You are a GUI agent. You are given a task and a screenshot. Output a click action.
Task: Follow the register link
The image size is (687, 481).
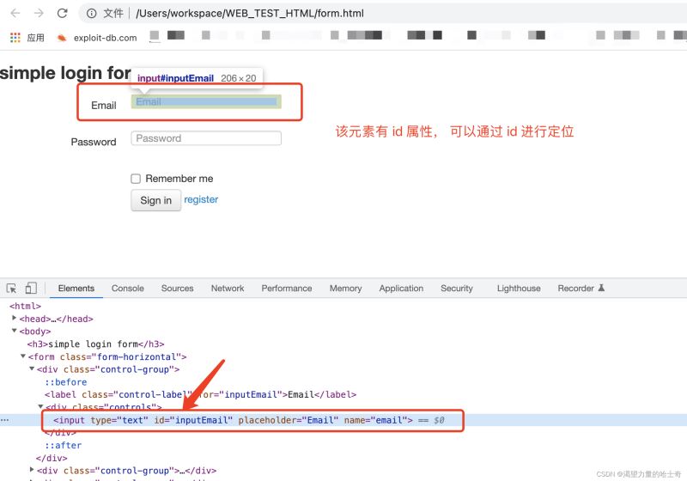201,199
